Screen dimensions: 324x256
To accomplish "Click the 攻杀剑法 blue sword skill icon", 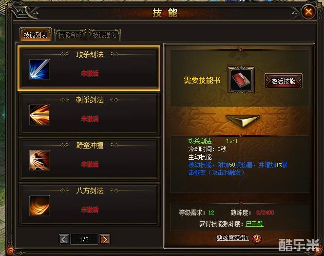I will pyautogui.click(x=39, y=69).
